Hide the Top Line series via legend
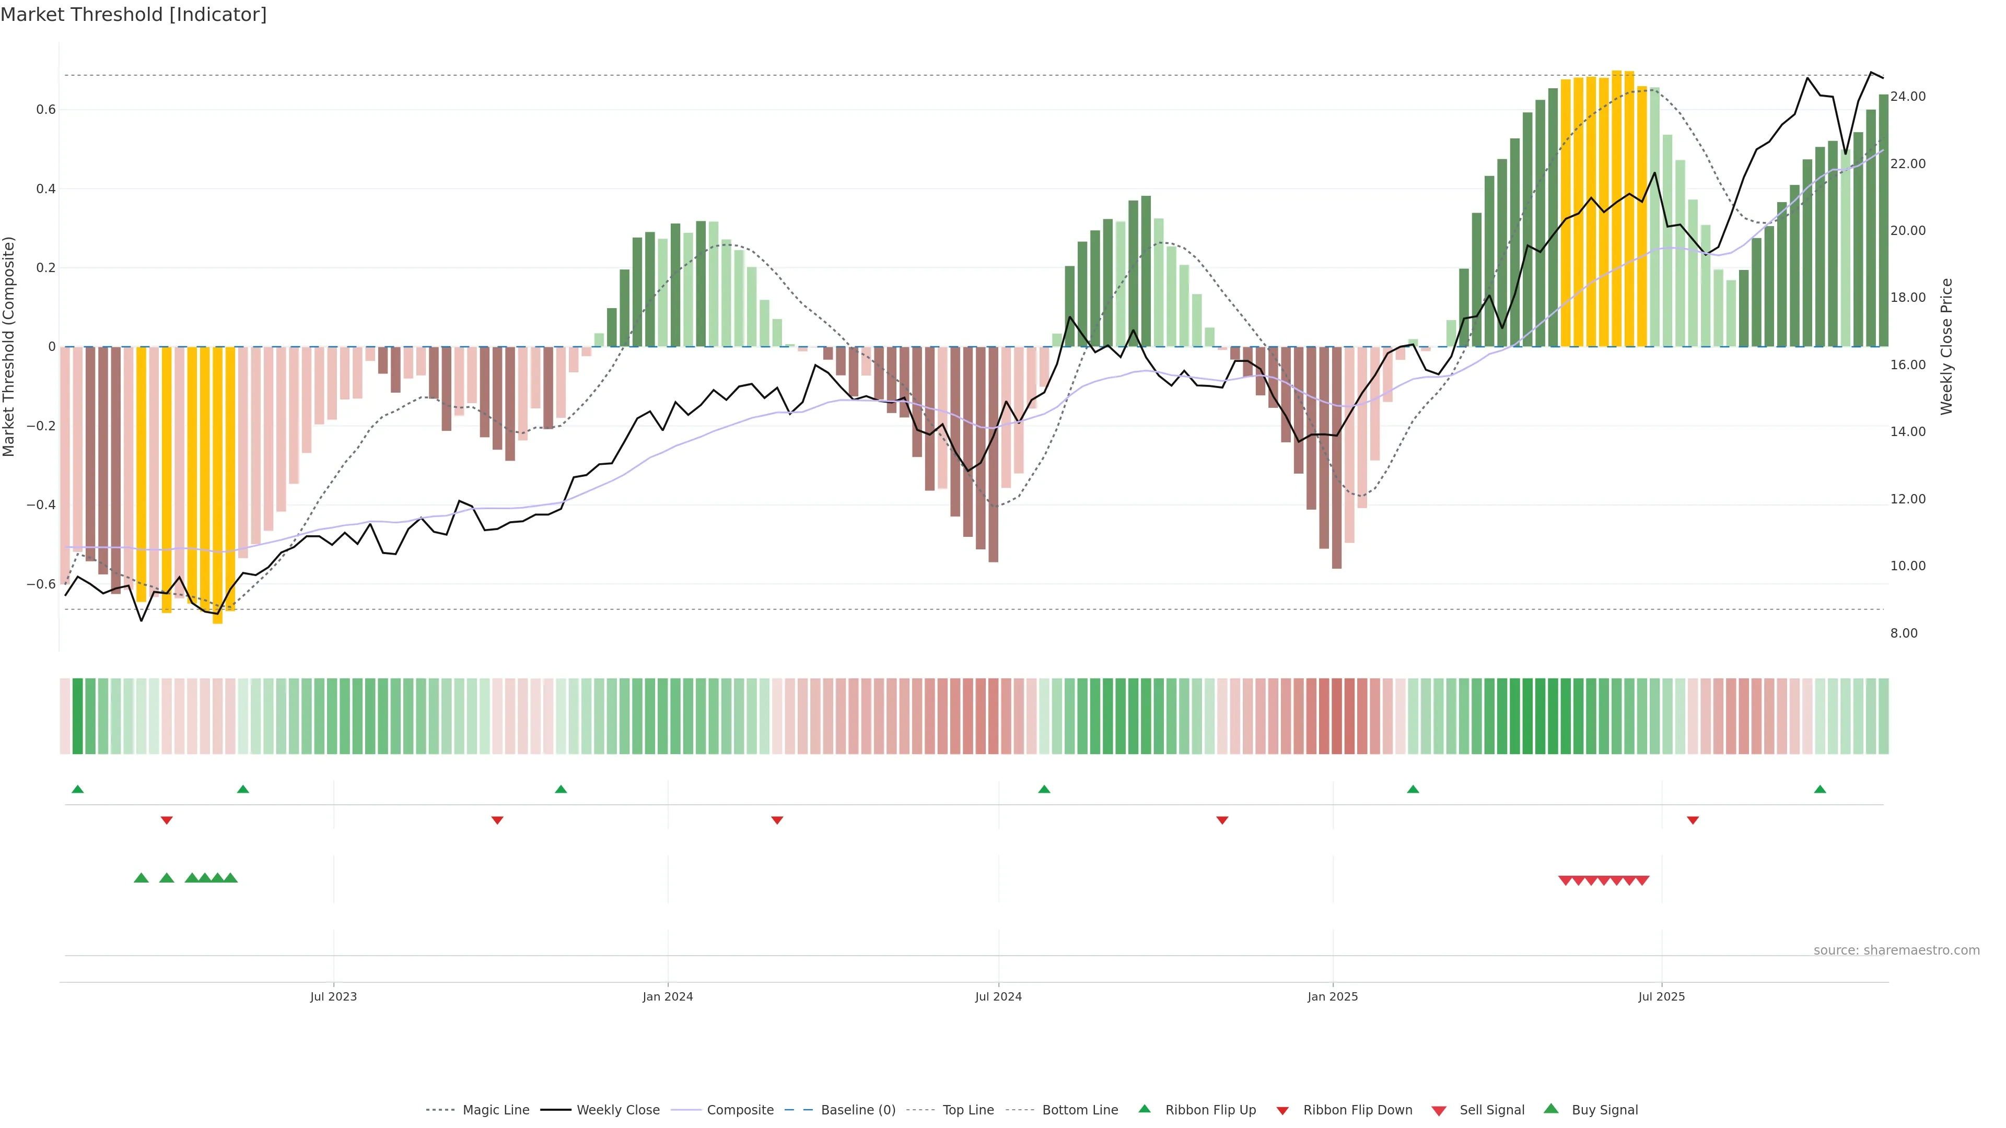 pyautogui.click(x=968, y=1110)
